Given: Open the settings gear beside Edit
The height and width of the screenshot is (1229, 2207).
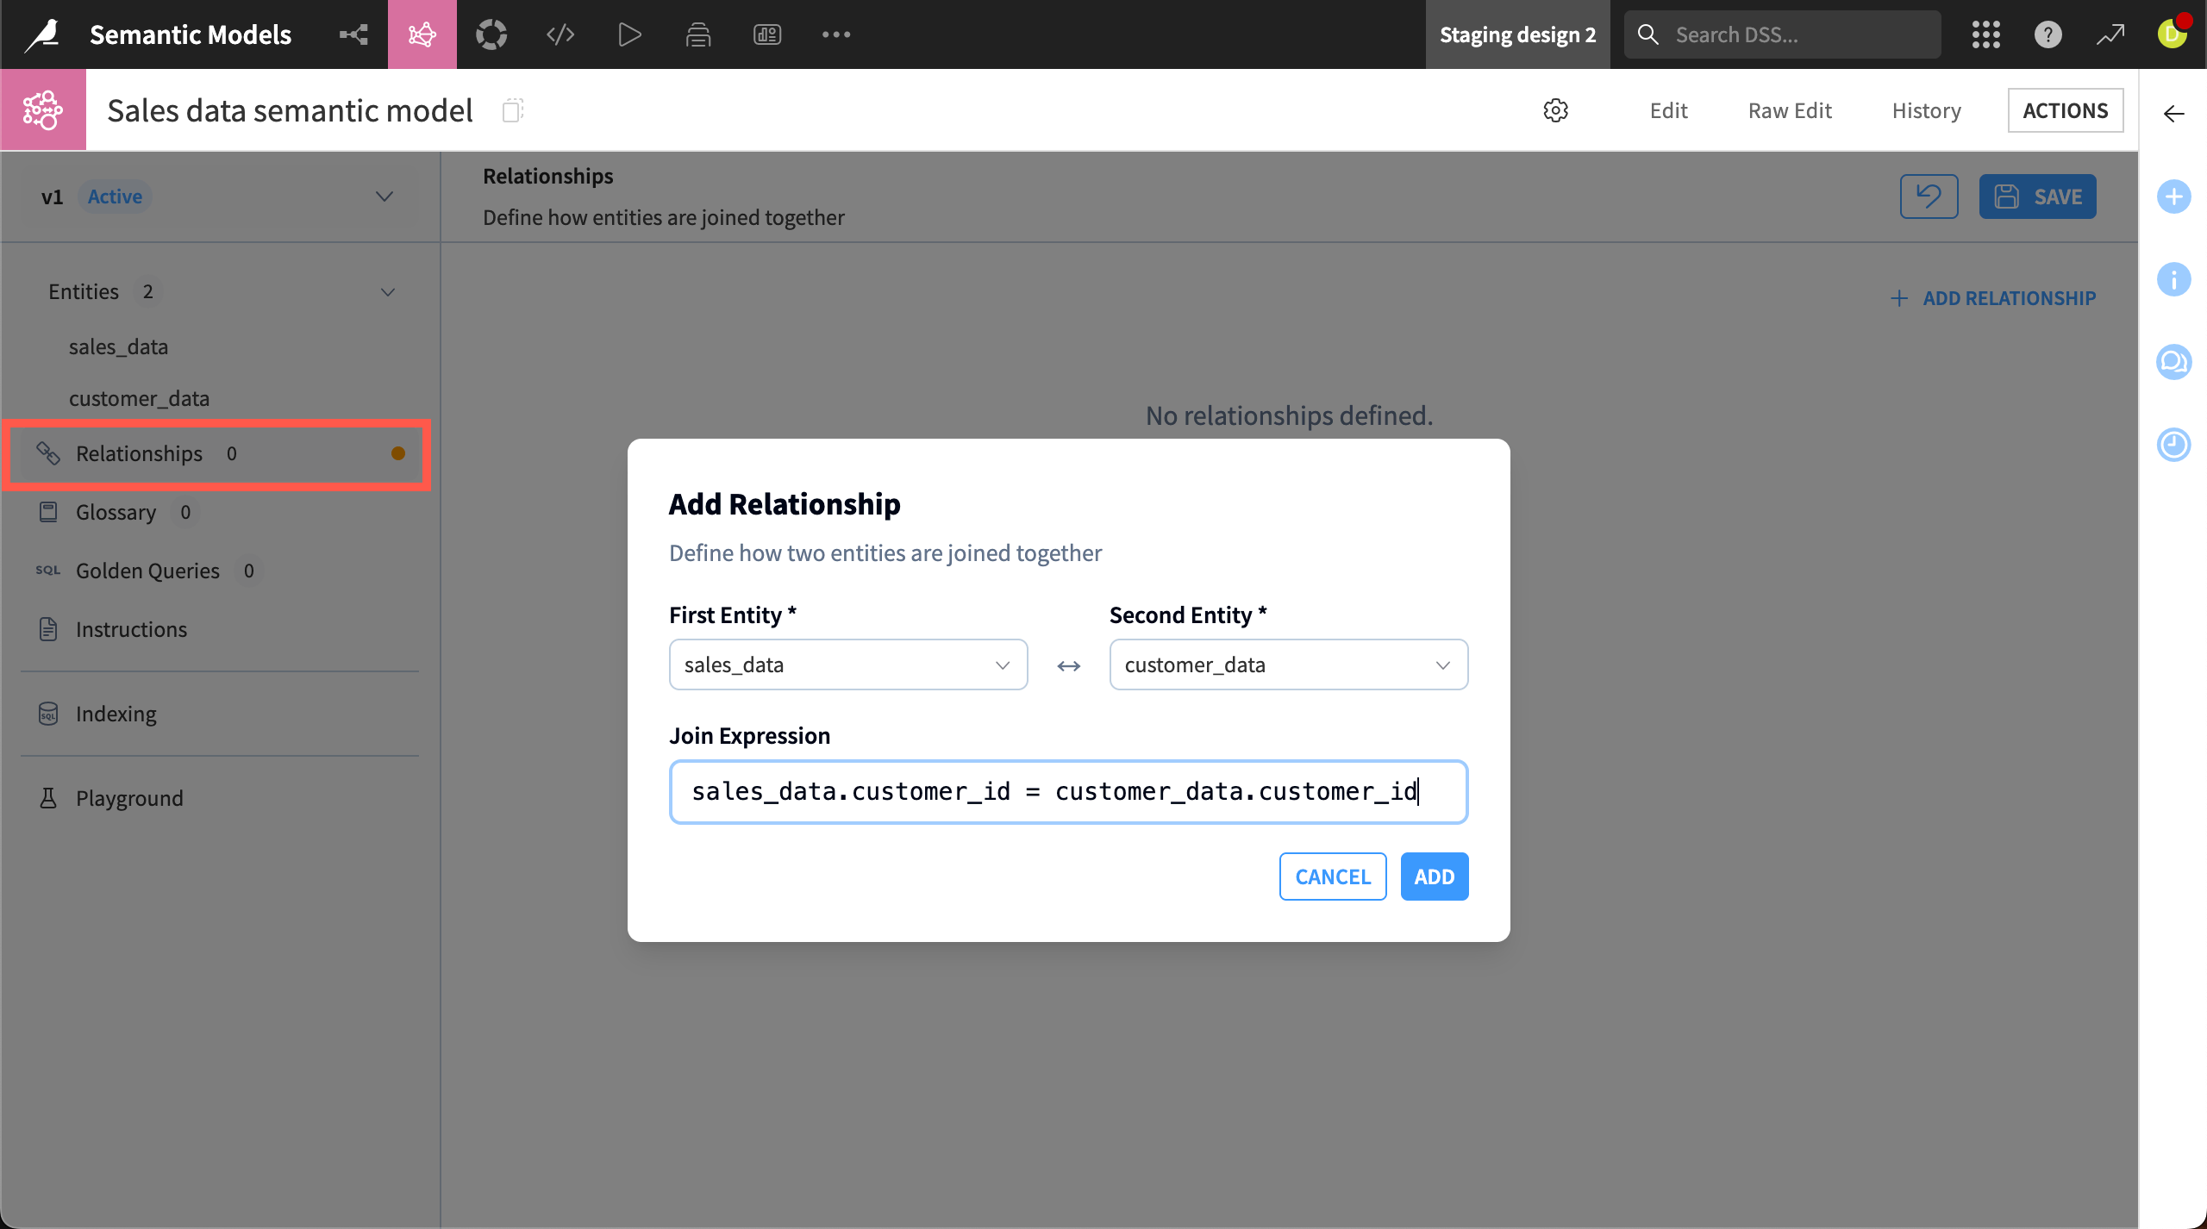Looking at the screenshot, I should click(x=1555, y=110).
